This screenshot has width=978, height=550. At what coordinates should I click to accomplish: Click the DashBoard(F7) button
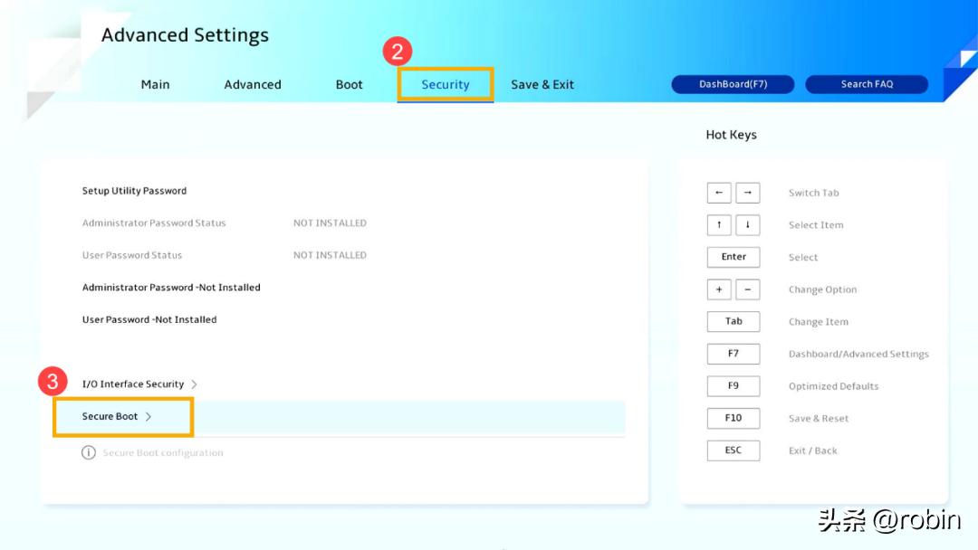pyautogui.click(x=733, y=84)
